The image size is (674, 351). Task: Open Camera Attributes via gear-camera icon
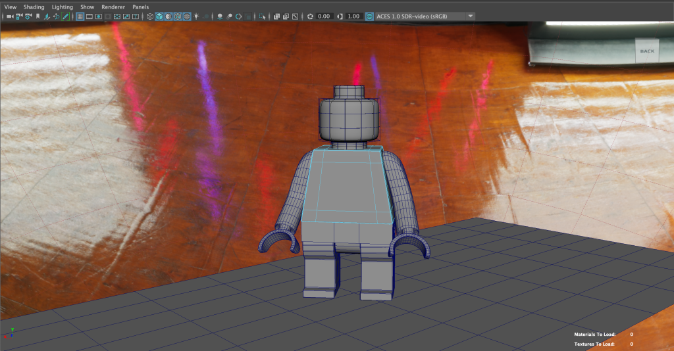tap(28, 16)
